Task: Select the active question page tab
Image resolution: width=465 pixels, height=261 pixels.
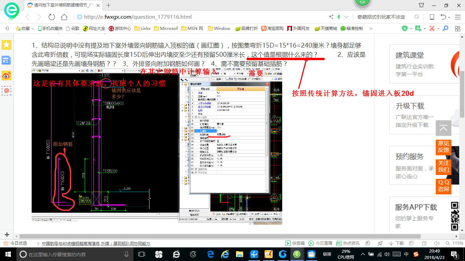Action: tap(63, 5)
